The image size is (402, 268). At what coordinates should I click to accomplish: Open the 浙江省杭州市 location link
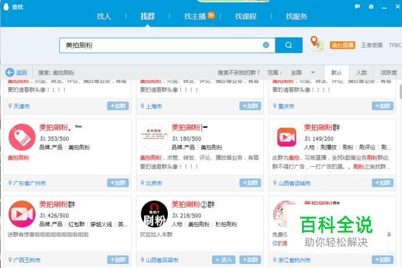point(294,260)
